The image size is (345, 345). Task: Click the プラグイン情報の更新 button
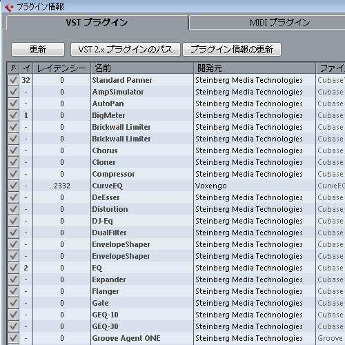click(x=232, y=49)
